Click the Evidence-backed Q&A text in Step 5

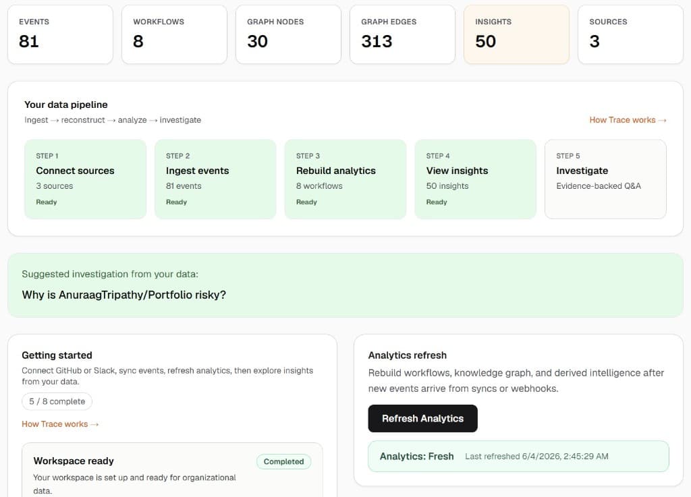599,185
